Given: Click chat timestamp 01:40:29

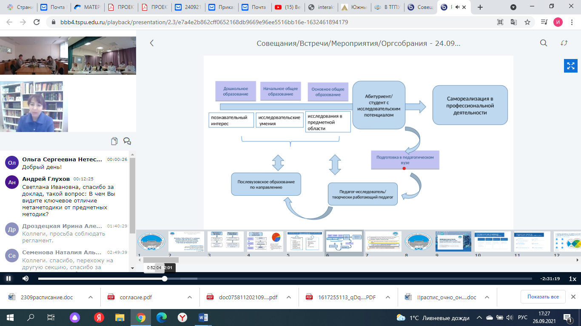Looking at the screenshot, I should coord(117,226).
